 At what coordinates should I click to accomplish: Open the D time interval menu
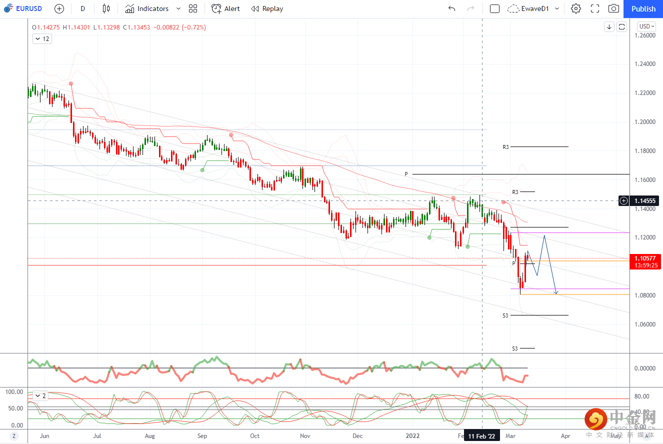(x=82, y=8)
